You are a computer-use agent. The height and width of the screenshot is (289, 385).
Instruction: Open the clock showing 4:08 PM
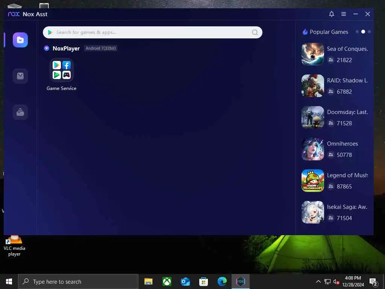353,281
